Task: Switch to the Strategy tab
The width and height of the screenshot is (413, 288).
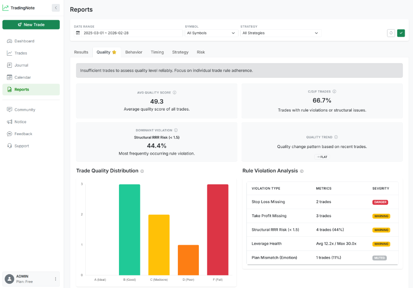Action: click(x=180, y=52)
